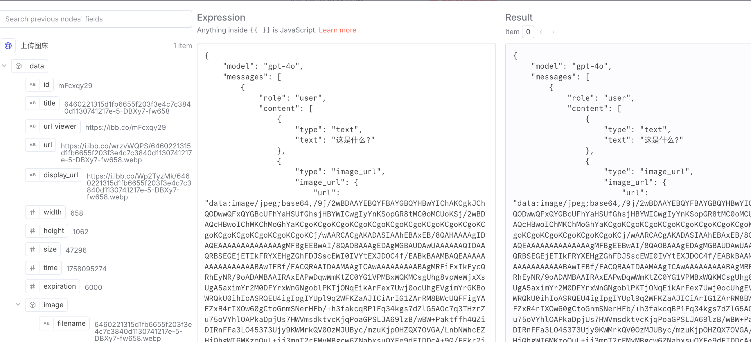Select the display_url field pill
This screenshot has width=751, height=342.
coord(54,175)
